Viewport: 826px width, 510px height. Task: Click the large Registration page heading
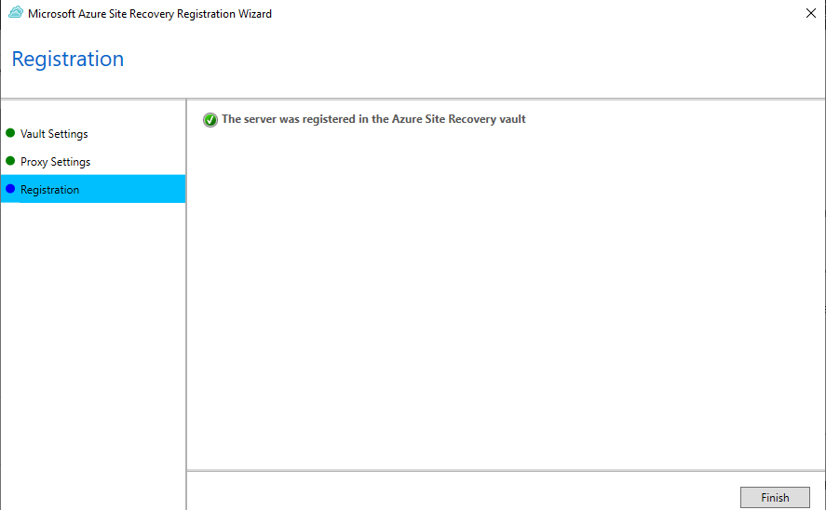coord(67,59)
